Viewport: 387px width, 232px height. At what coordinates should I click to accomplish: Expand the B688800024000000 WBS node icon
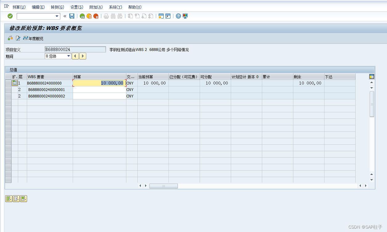tap(14, 83)
